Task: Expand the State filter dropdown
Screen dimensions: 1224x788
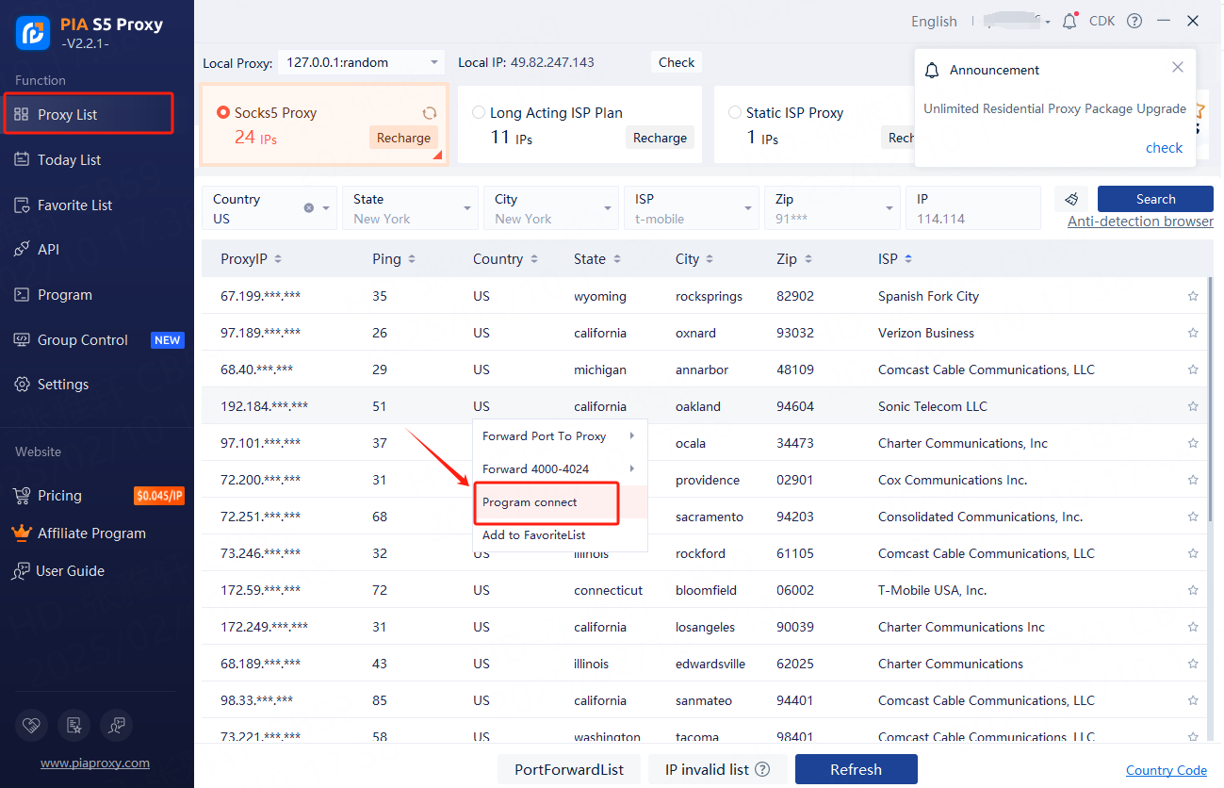Action: (467, 208)
